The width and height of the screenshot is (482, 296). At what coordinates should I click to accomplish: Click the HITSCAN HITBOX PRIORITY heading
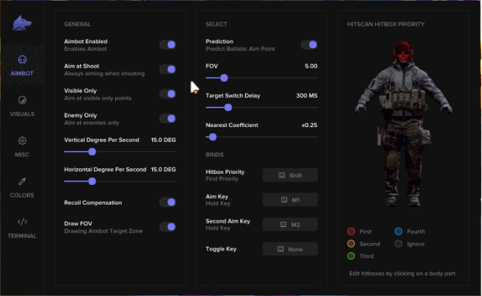pos(386,24)
